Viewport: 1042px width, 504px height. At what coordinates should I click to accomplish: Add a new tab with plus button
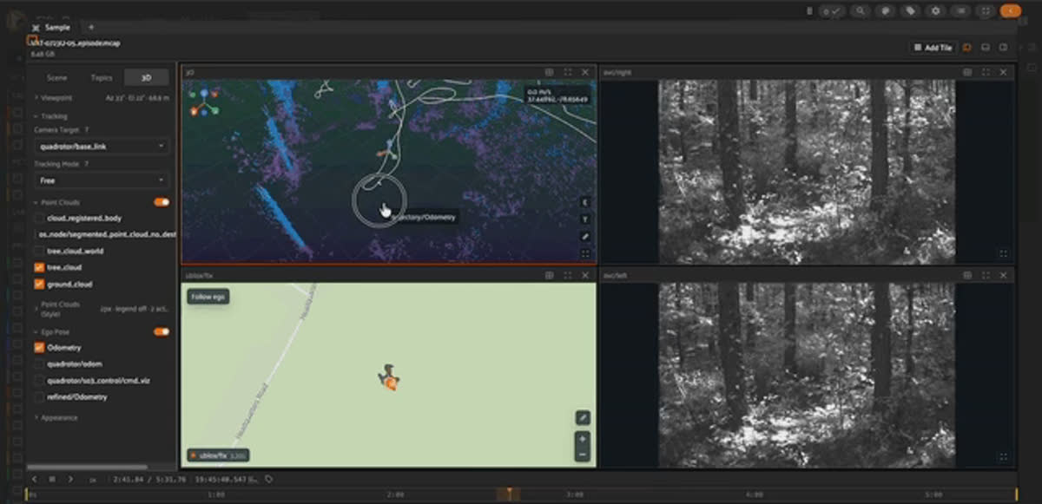pos(90,27)
